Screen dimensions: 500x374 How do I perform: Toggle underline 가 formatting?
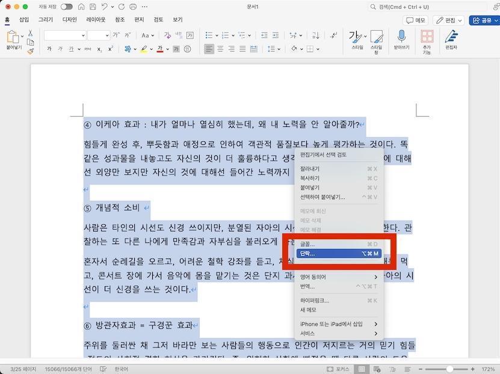[71, 49]
